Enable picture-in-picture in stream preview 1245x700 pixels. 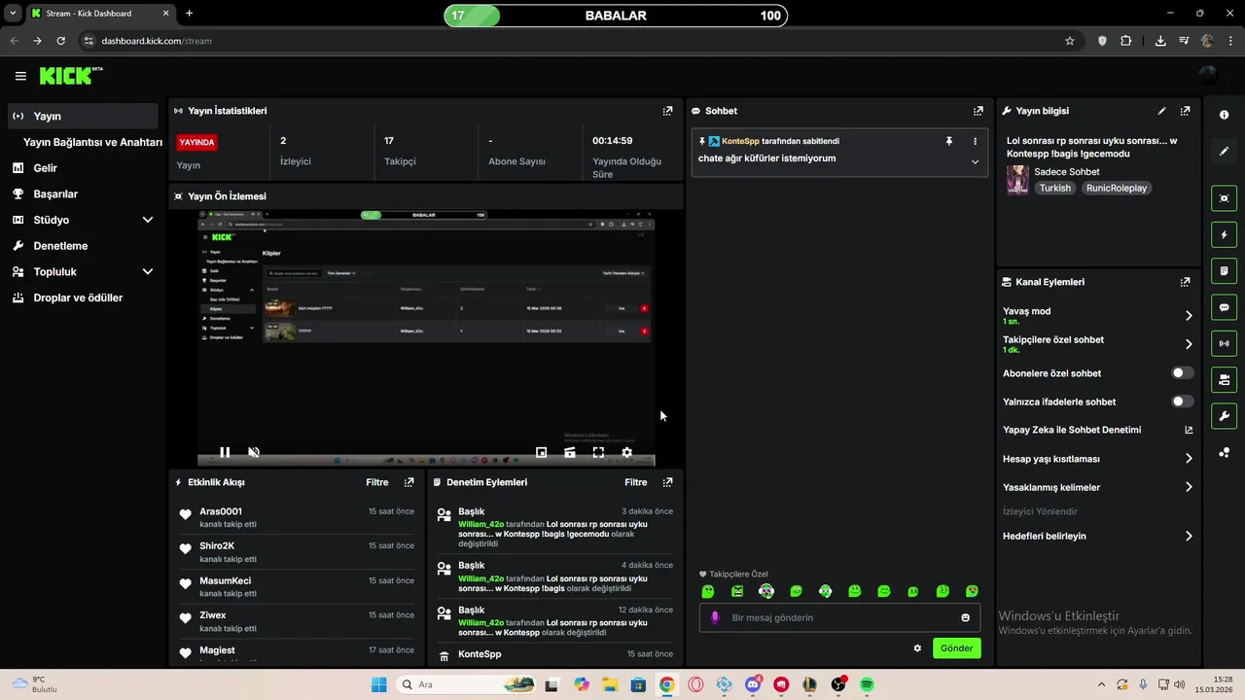click(x=542, y=452)
